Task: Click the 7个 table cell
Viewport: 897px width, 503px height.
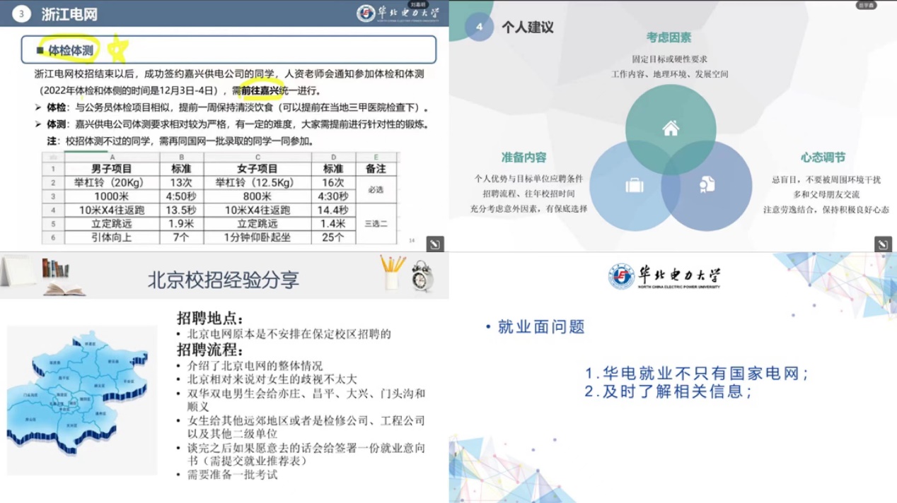Action: 181,238
